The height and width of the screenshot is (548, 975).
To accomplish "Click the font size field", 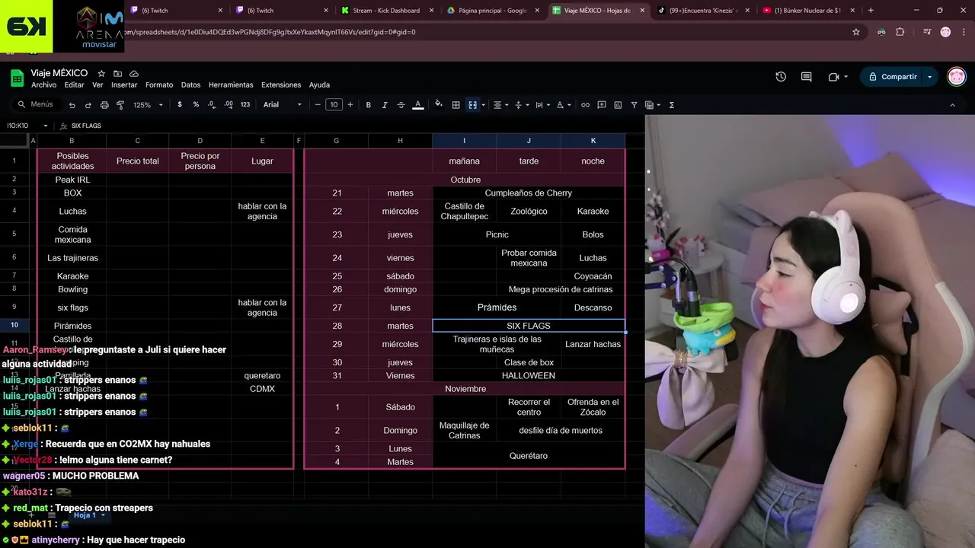I will (334, 105).
